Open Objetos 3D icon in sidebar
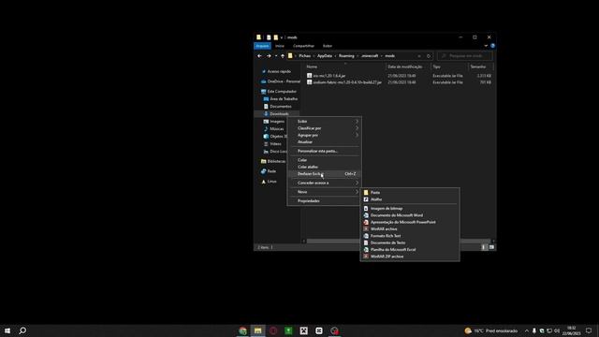The image size is (599, 337). 266,137
